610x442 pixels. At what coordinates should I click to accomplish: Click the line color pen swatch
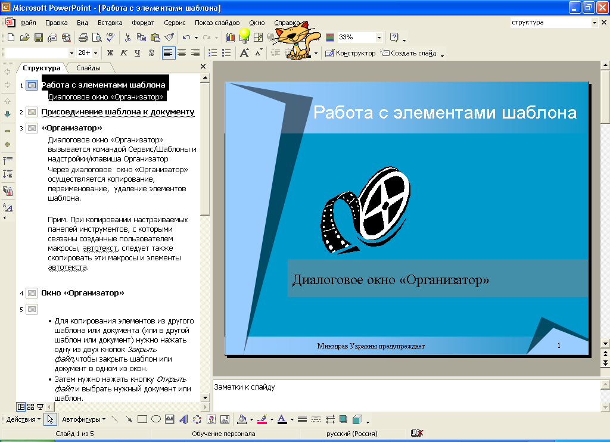(262, 419)
